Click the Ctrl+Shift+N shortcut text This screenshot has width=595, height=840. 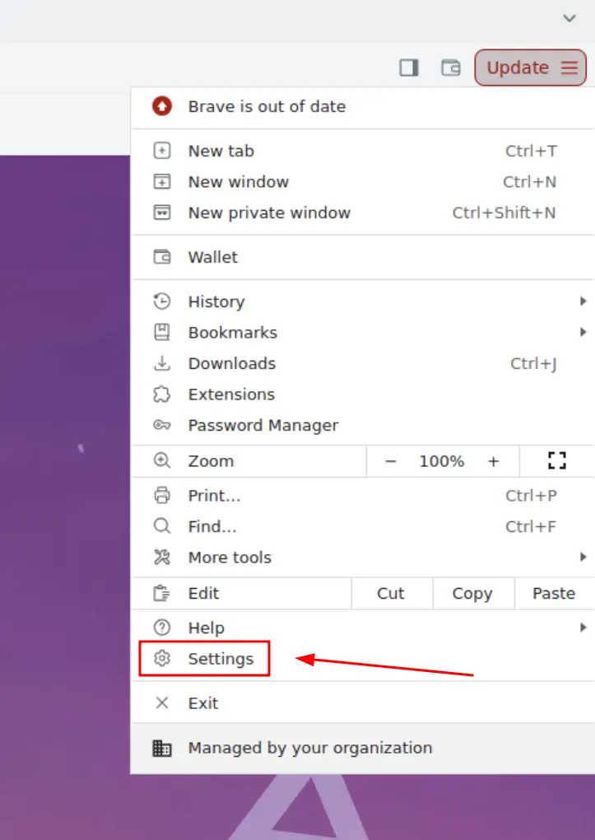(504, 212)
